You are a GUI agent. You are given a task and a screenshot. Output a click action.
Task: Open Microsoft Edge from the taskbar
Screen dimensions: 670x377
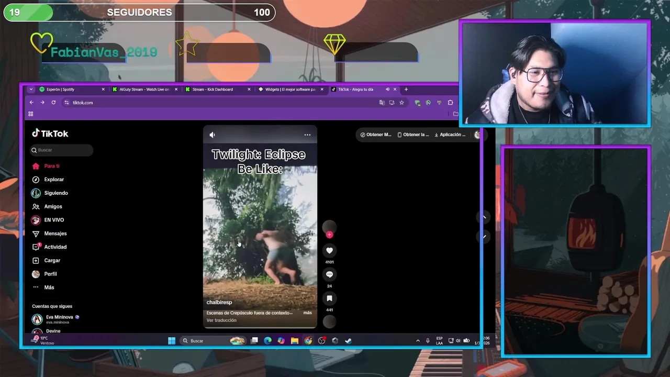coord(267,341)
